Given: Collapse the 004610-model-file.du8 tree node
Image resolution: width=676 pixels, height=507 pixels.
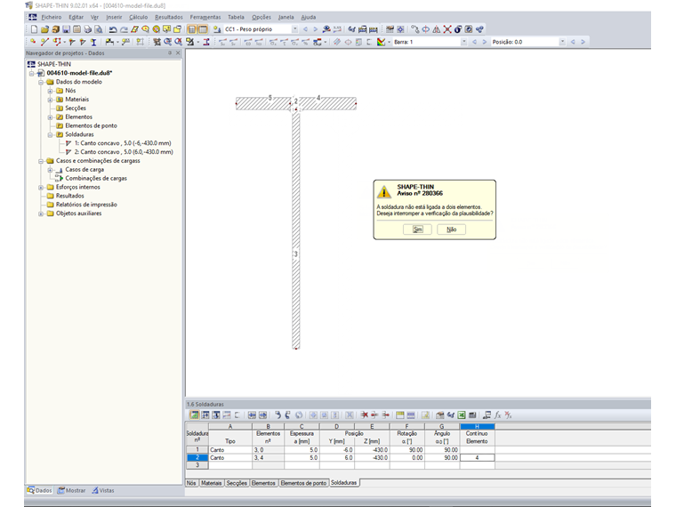Looking at the screenshot, I should pyautogui.click(x=31, y=73).
